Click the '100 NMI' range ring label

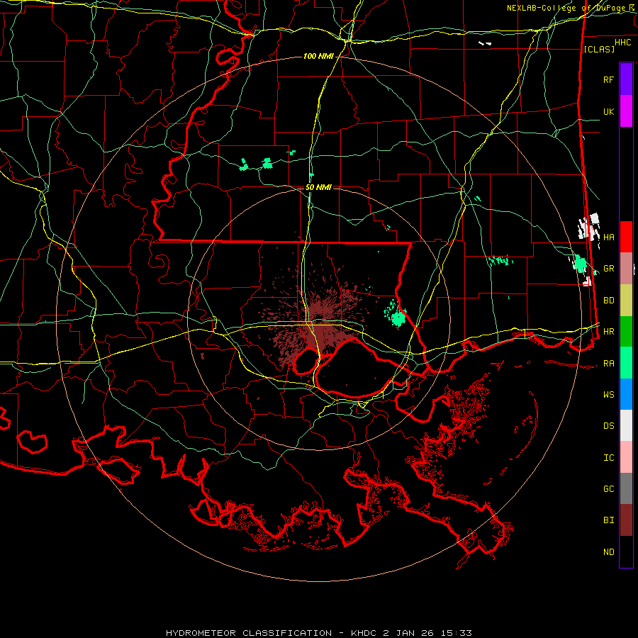pyautogui.click(x=318, y=56)
